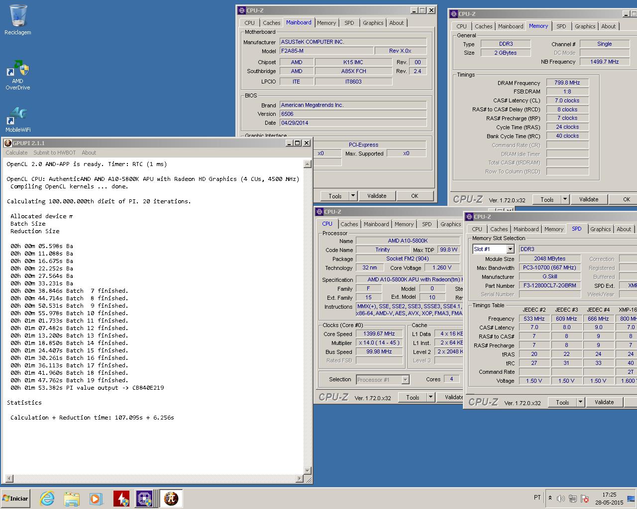Switch to the purple CPU-Z taskbar icon
This screenshot has height=509, width=637.
[x=144, y=499]
